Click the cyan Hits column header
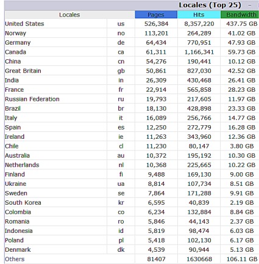 pyautogui.click(x=199, y=15)
